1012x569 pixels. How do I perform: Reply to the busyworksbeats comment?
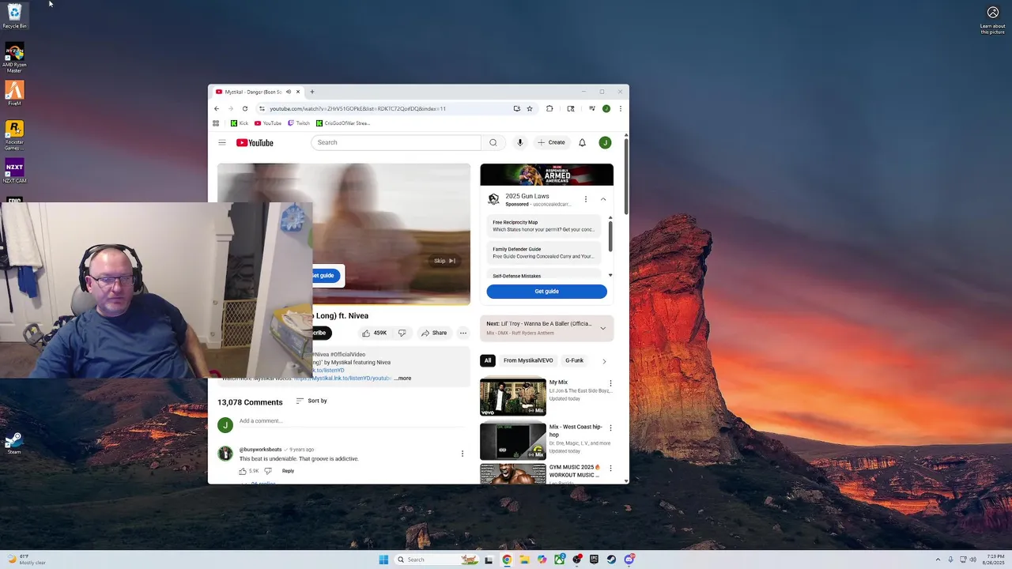288,471
